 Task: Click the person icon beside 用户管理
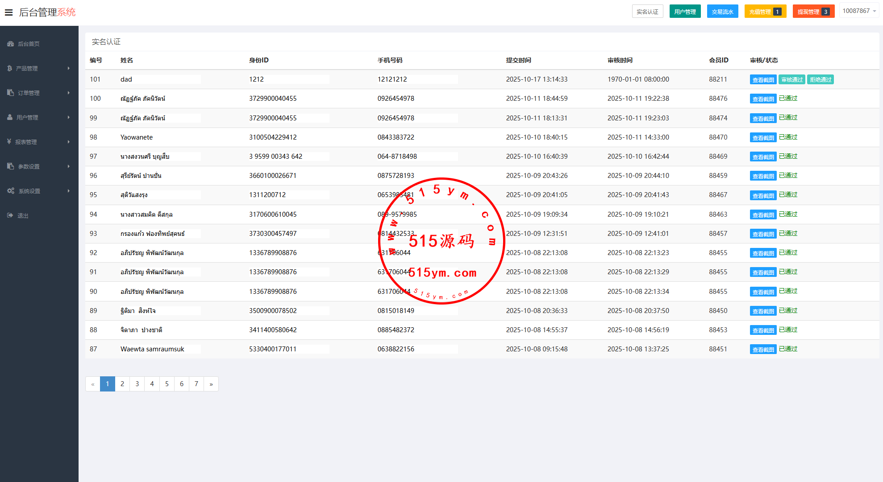pyautogui.click(x=10, y=117)
